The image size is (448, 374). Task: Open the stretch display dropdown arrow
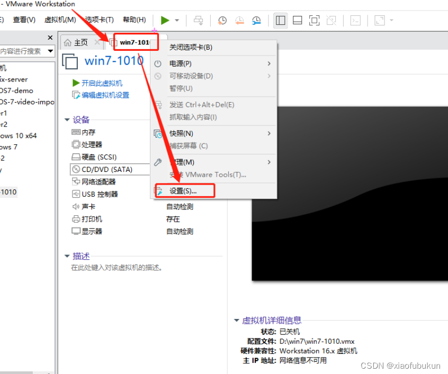[391, 20]
